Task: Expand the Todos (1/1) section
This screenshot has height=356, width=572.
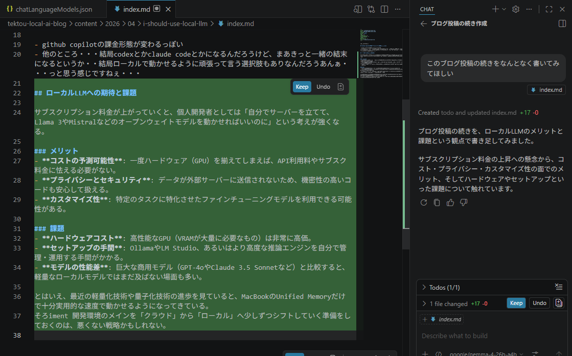Action: click(x=424, y=287)
